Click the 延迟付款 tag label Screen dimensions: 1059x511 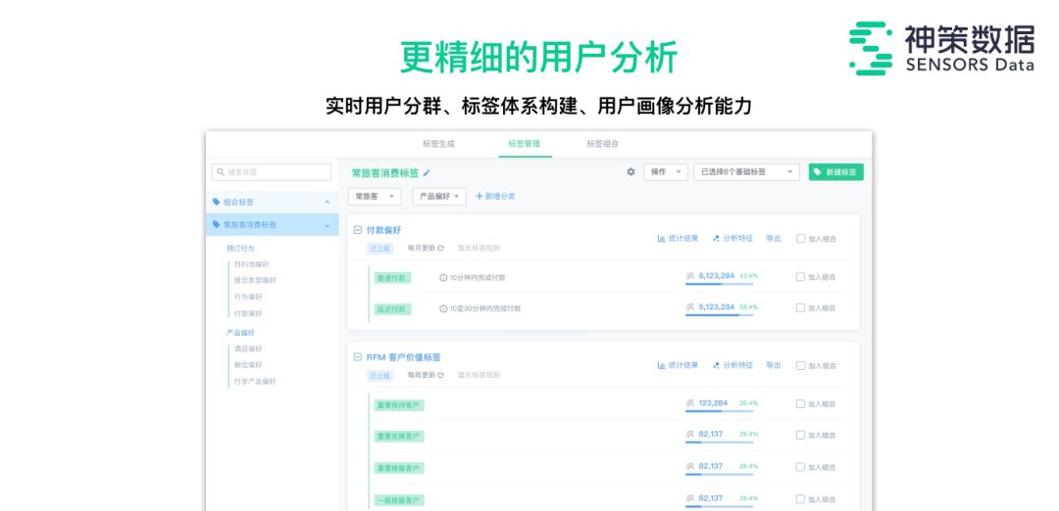click(392, 308)
